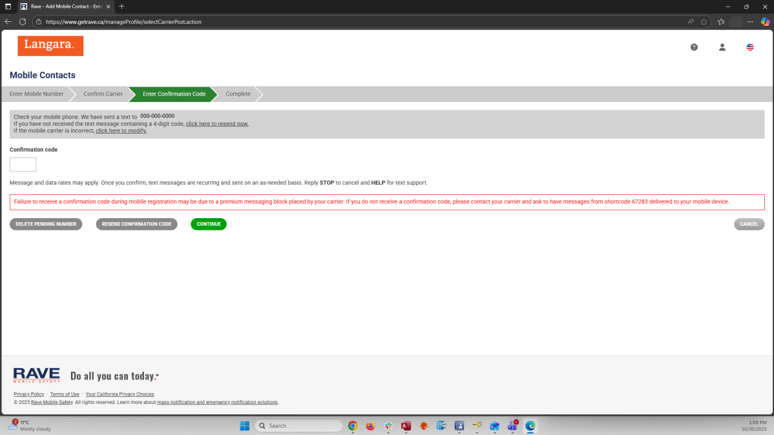Open the user profile icon menu
This screenshot has height=435, width=774.
[x=722, y=47]
